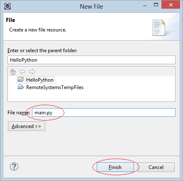The height and width of the screenshot is (181, 183).
Task: Open the Help question mark icon
Action: 14,167
